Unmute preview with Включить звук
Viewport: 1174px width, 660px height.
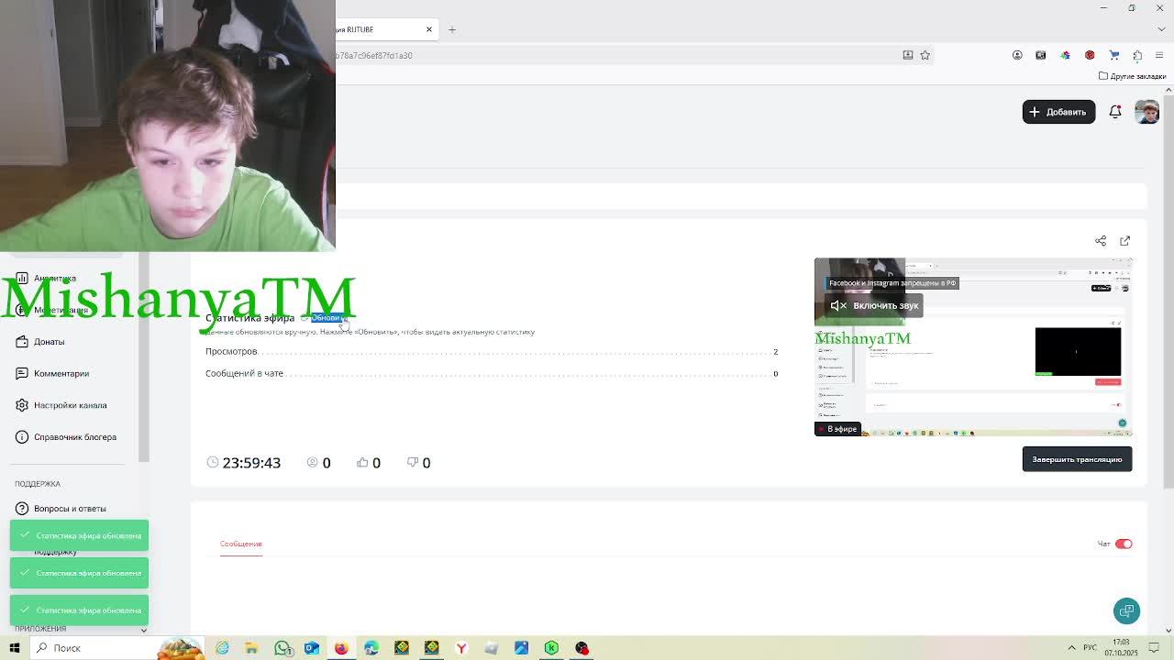coord(874,305)
